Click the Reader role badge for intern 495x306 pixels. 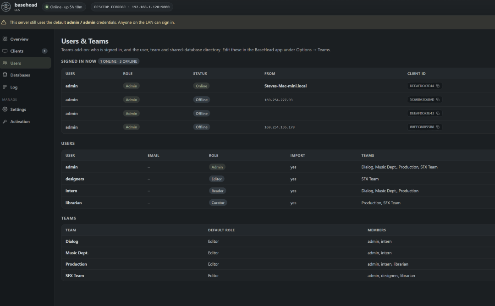click(218, 191)
